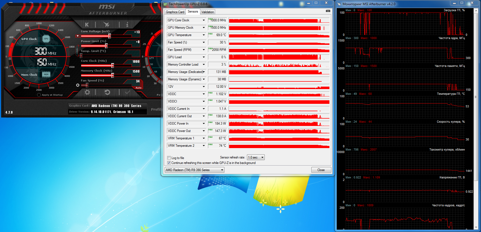
Task: Open the Sensor refresh rate dropdown
Action: coord(256,157)
